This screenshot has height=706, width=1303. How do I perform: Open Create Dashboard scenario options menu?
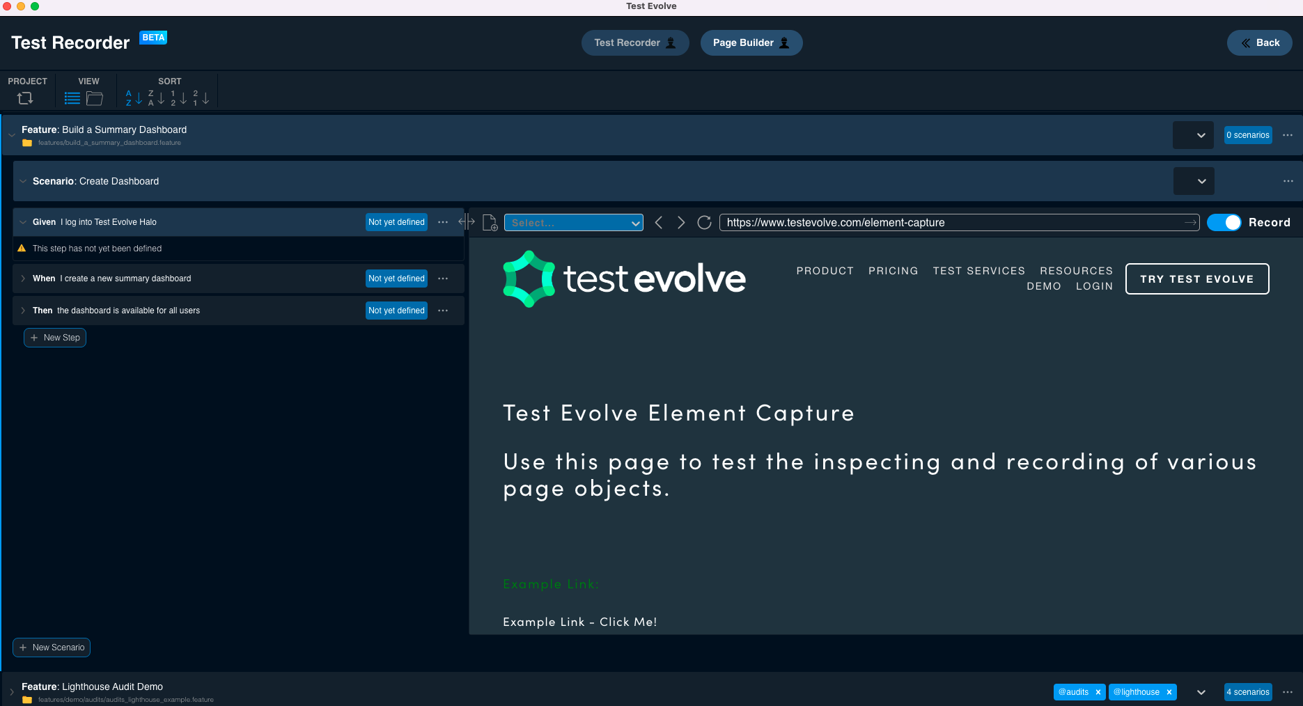click(x=1288, y=181)
